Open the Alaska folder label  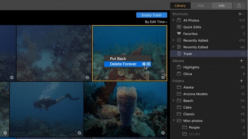click(188, 87)
